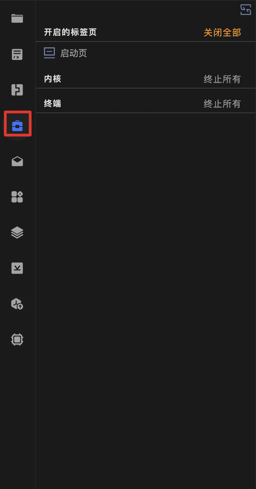The width and height of the screenshot is (256, 489).
Task: Select the 启动页 tab entry
Action: [146, 53]
